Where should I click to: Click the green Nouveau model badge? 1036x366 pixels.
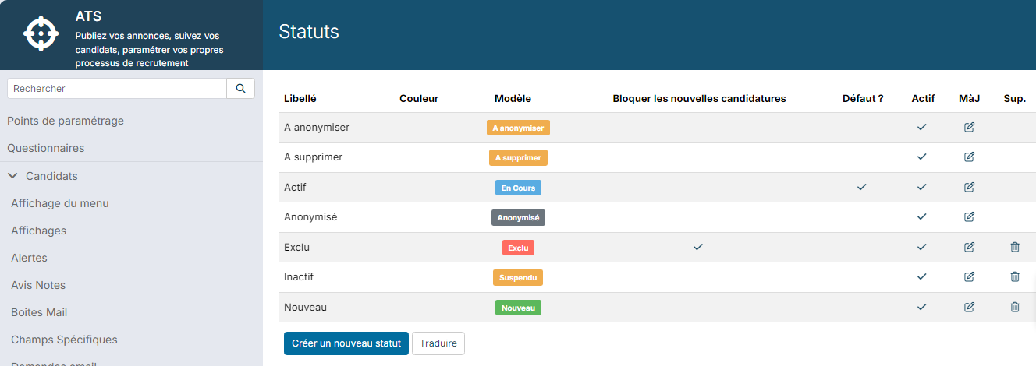[x=518, y=308]
